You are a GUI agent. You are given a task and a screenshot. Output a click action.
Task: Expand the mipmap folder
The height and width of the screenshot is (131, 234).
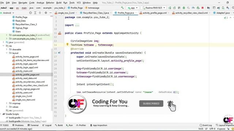click(x=7, y=103)
